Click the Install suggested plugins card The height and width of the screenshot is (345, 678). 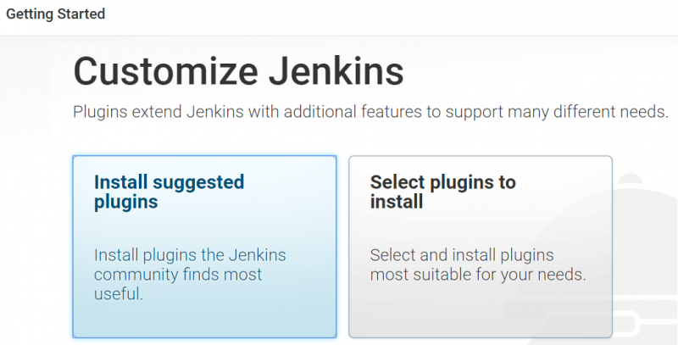(203, 246)
